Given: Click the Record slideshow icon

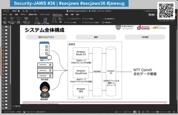Looking at the screenshot, I should click(60, 19).
